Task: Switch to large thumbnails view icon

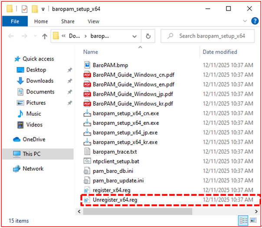Action: pos(253,221)
